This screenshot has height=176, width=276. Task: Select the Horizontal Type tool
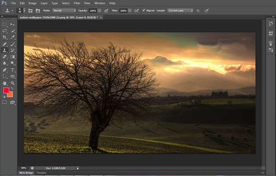(x=12, y=70)
